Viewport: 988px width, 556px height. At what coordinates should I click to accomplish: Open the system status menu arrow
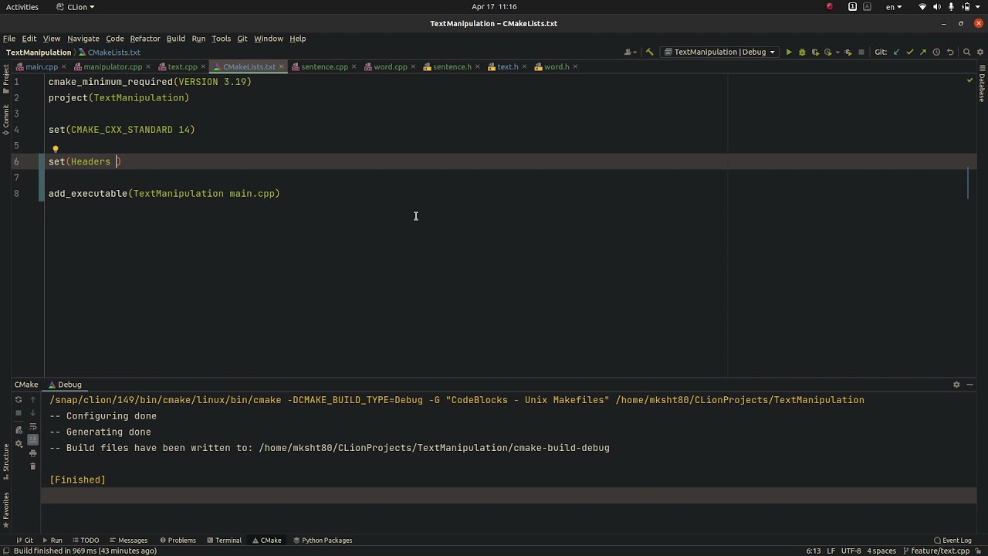(980, 7)
